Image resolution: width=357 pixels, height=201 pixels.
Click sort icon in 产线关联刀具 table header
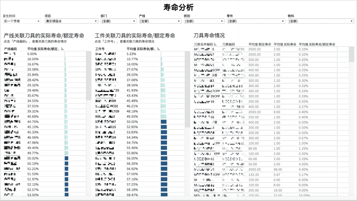point(62,49)
